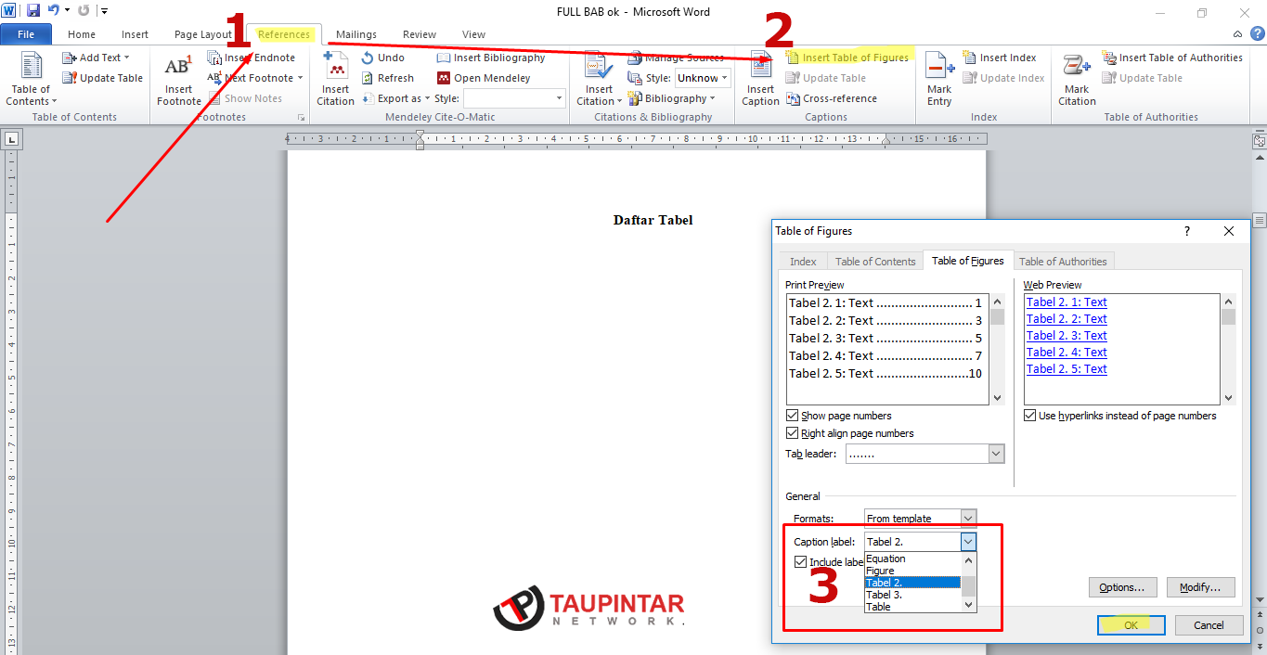Click the Modify... button
Viewport: 1267px width, 655px height.
click(x=1200, y=587)
